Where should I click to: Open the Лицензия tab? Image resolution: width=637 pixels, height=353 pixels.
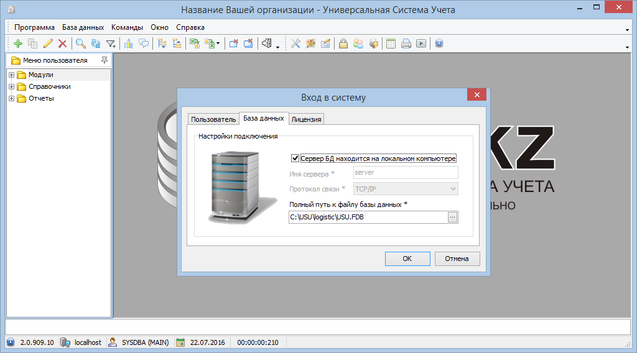[306, 119]
